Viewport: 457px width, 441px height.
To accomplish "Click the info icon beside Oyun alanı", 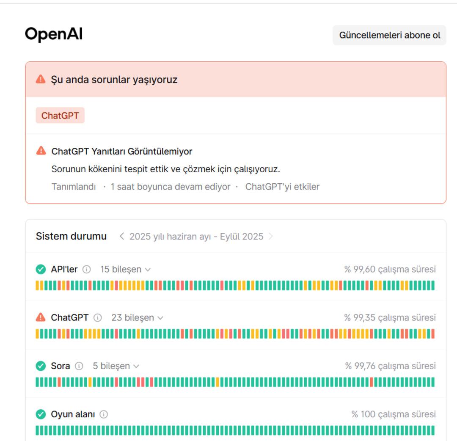I will click(104, 414).
